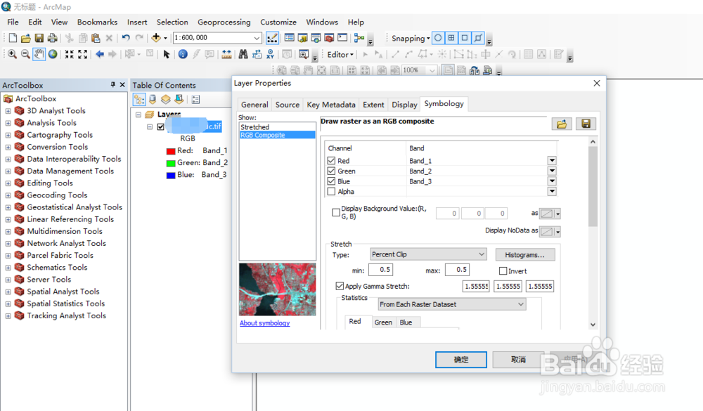The image size is (703, 411).
Task: Open the Statistics source dropdown
Action: pyautogui.click(x=452, y=304)
